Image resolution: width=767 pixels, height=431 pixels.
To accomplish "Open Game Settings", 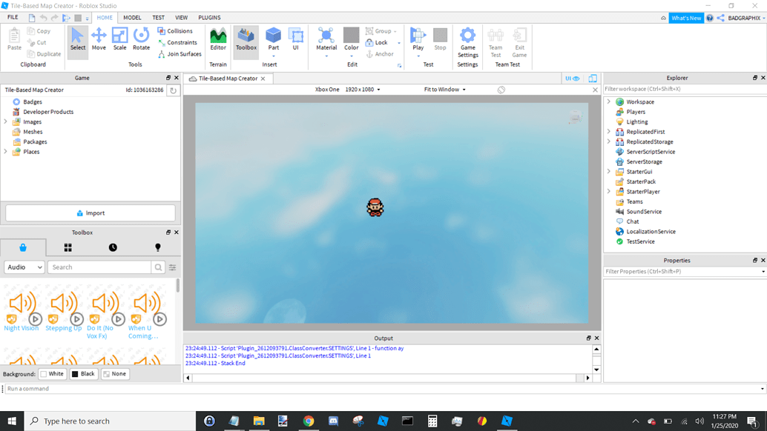I will tap(467, 41).
